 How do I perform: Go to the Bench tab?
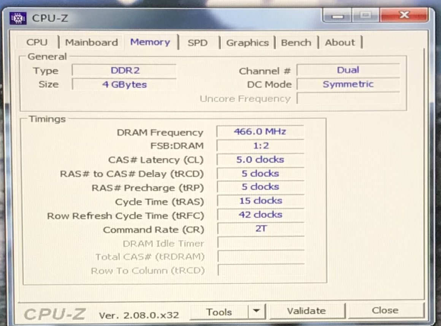pos(296,43)
